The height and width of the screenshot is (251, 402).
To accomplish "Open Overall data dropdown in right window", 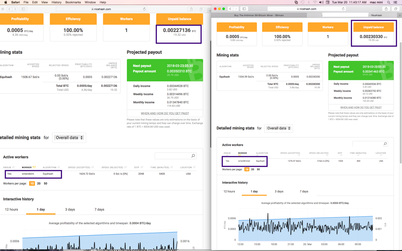I will (x=279, y=128).
